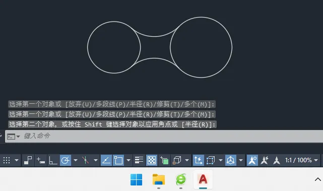Disable Object Snap Tracking highlighted icon

106,160
